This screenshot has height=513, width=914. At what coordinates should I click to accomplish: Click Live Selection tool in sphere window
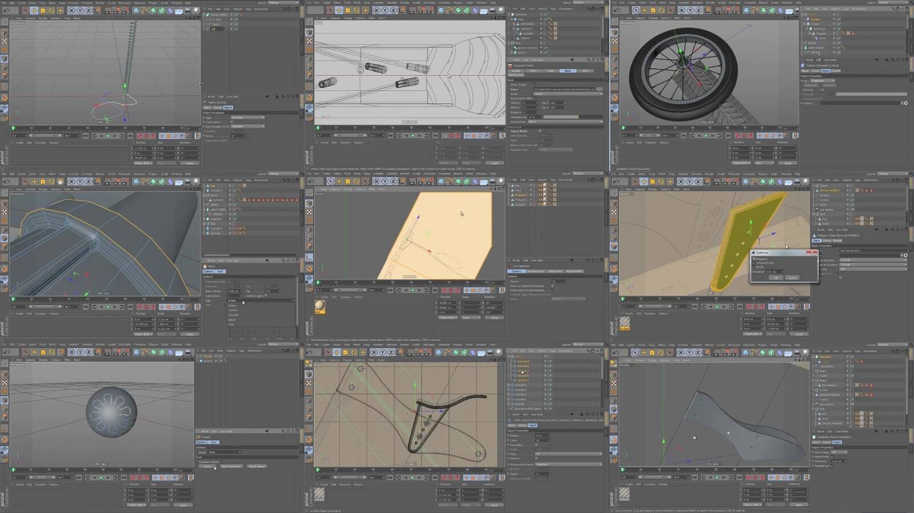tap(25, 352)
